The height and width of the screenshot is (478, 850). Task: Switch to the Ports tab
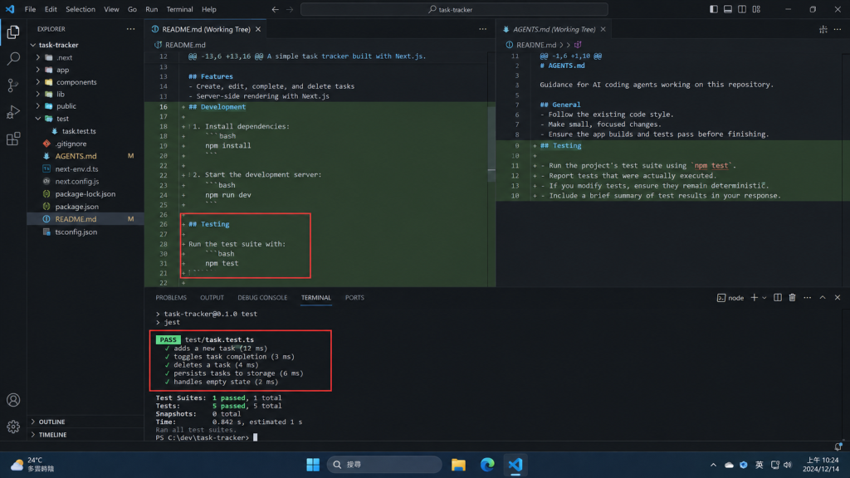point(354,298)
